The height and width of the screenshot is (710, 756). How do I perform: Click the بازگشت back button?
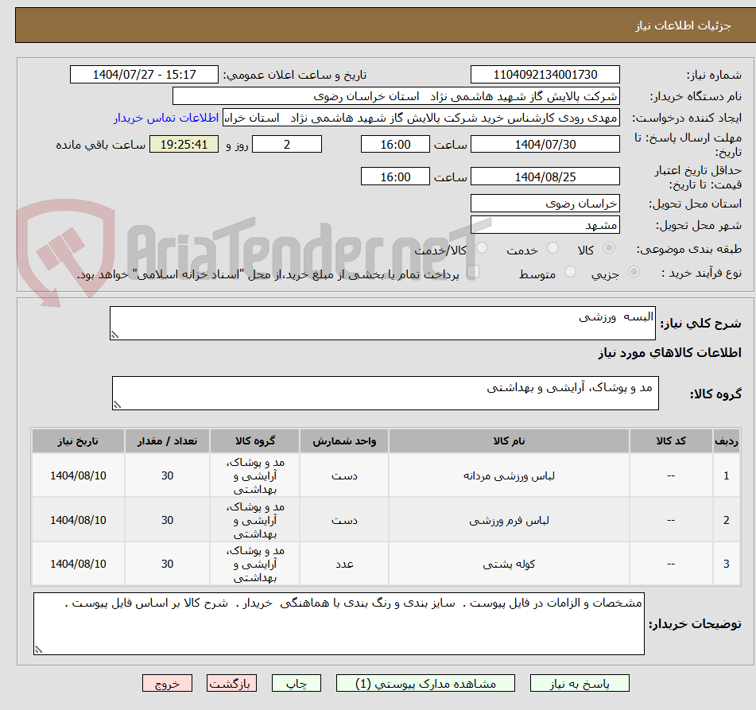tap(231, 684)
